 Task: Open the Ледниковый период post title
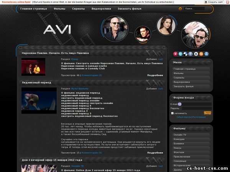pos(36,83)
